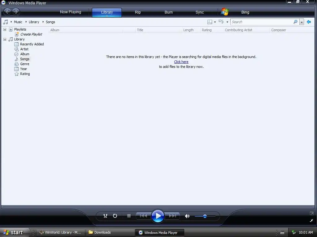The image size is (317, 237).
Task: Open the view options dropdown arrow
Action: pos(227,22)
